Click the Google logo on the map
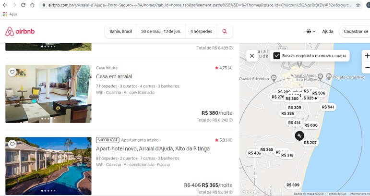The height and width of the screenshot is (196, 370). coord(250,192)
